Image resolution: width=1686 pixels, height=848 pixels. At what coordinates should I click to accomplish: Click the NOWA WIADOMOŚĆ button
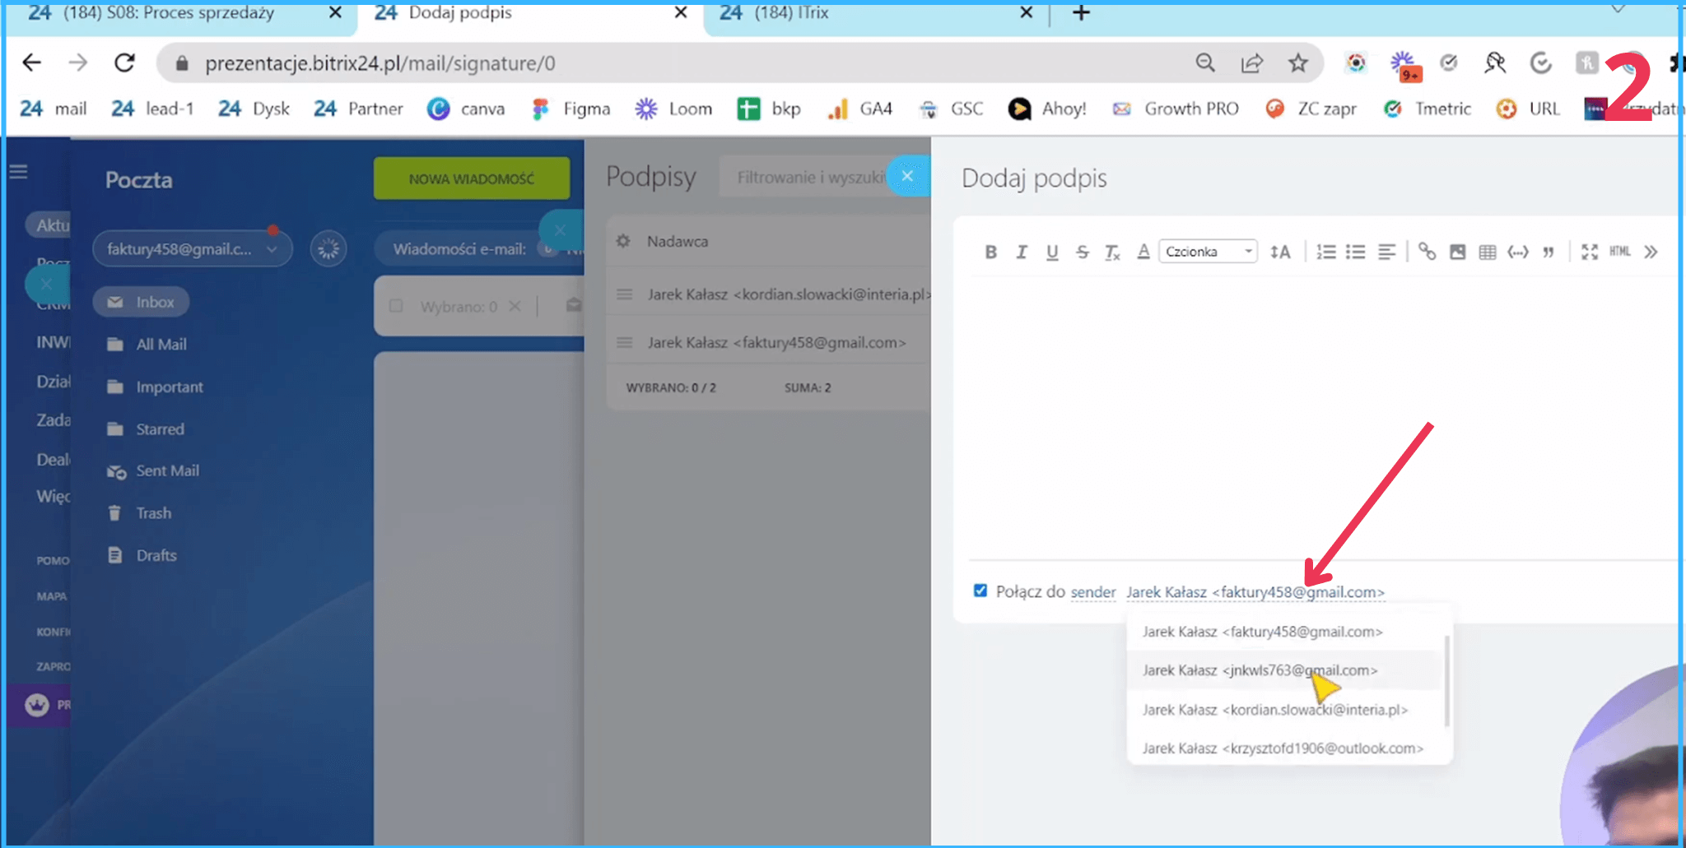coord(471,178)
